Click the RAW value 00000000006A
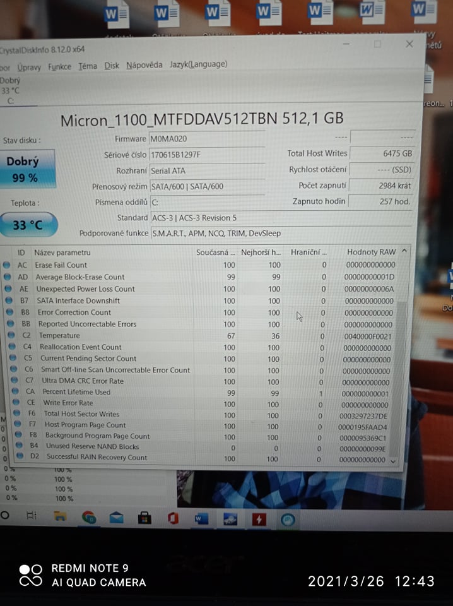 coord(369,289)
